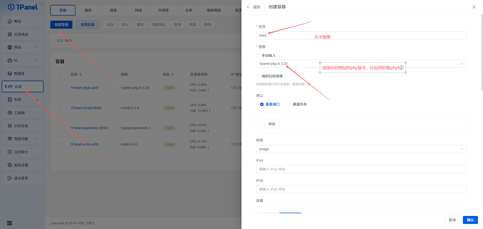Viewport: 483px width, 229px height.
Task: Click the 数据库 database stack icon
Action: pos(10,74)
